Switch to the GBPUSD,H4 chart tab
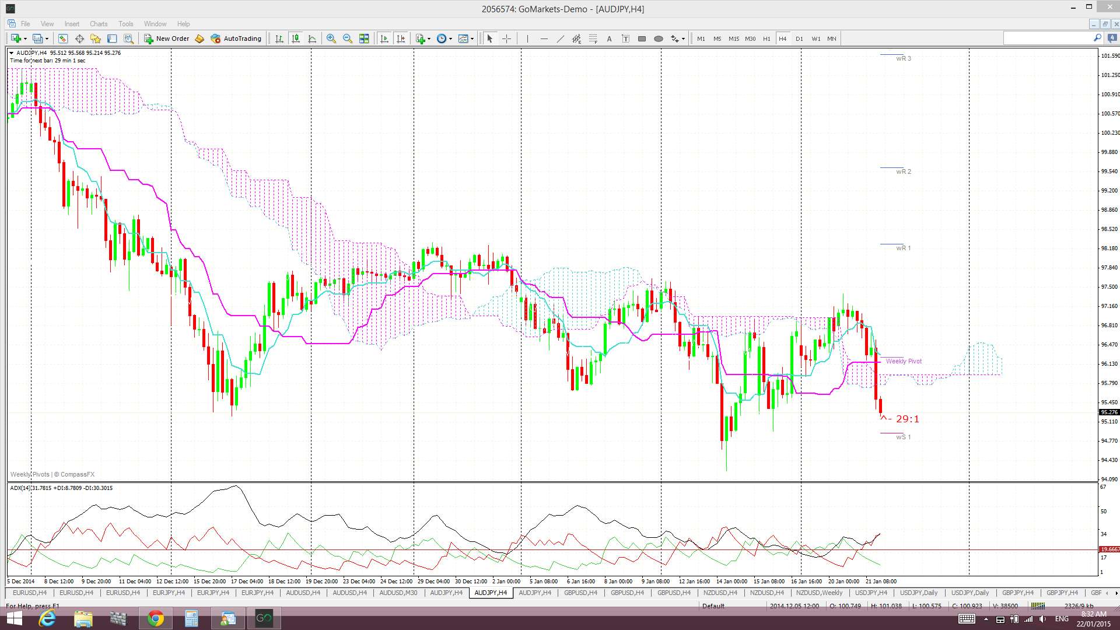This screenshot has height=630, width=1120. [580, 593]
